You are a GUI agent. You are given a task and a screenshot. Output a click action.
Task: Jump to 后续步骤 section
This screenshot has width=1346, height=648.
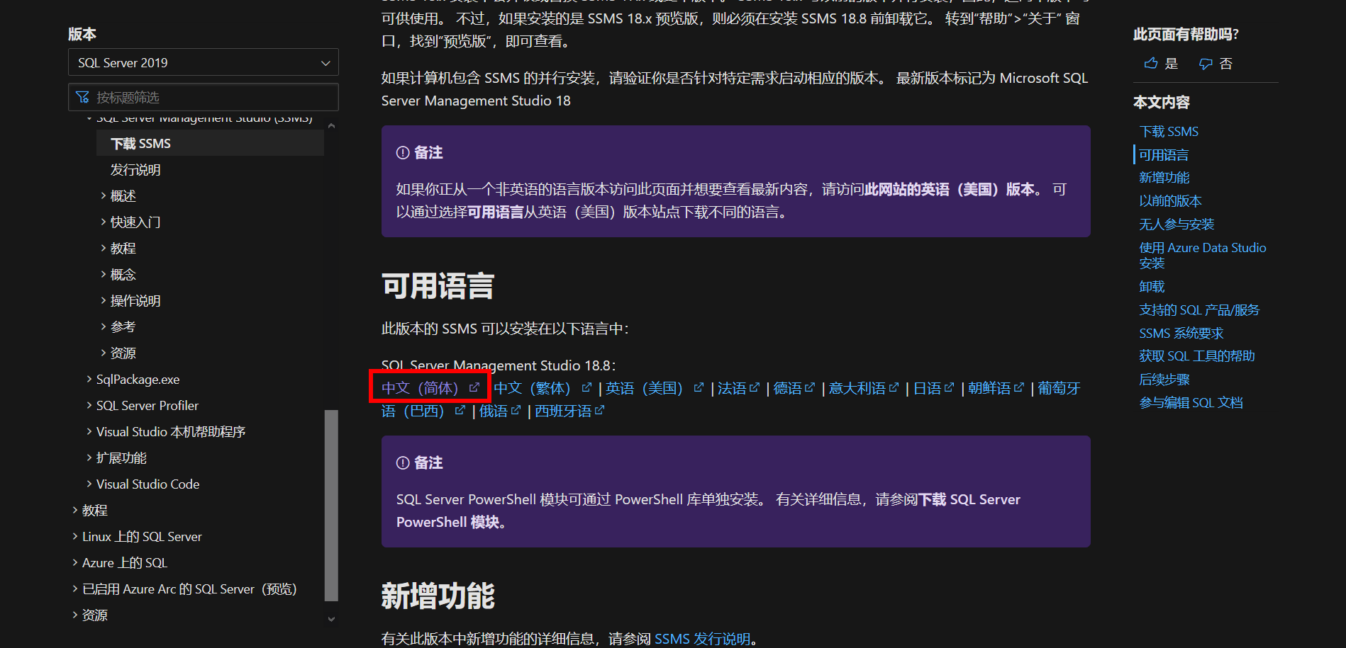coord(1164,379)
